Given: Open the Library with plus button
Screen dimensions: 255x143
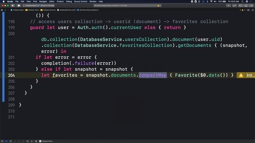Looking at the screenshot, I should (x=228, y=6).
